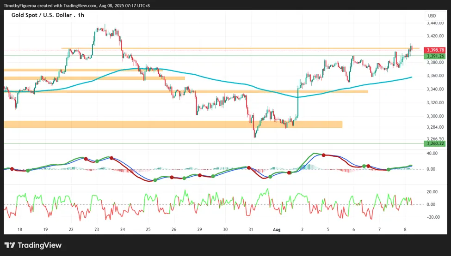Image resolution: width=451 pixels, height=256 pixels.
Task: Click the 31 date label on time axis
Action: point(251,230)
